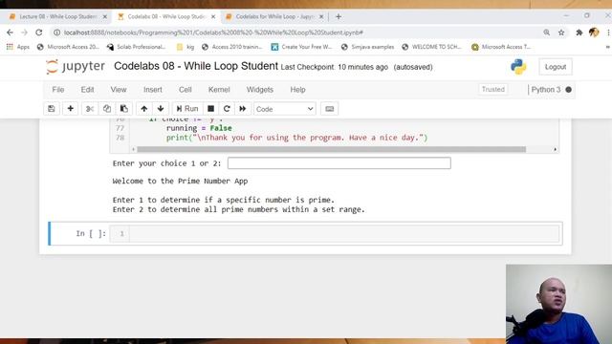Insert a cell below with plus icon

pos(70,109)
